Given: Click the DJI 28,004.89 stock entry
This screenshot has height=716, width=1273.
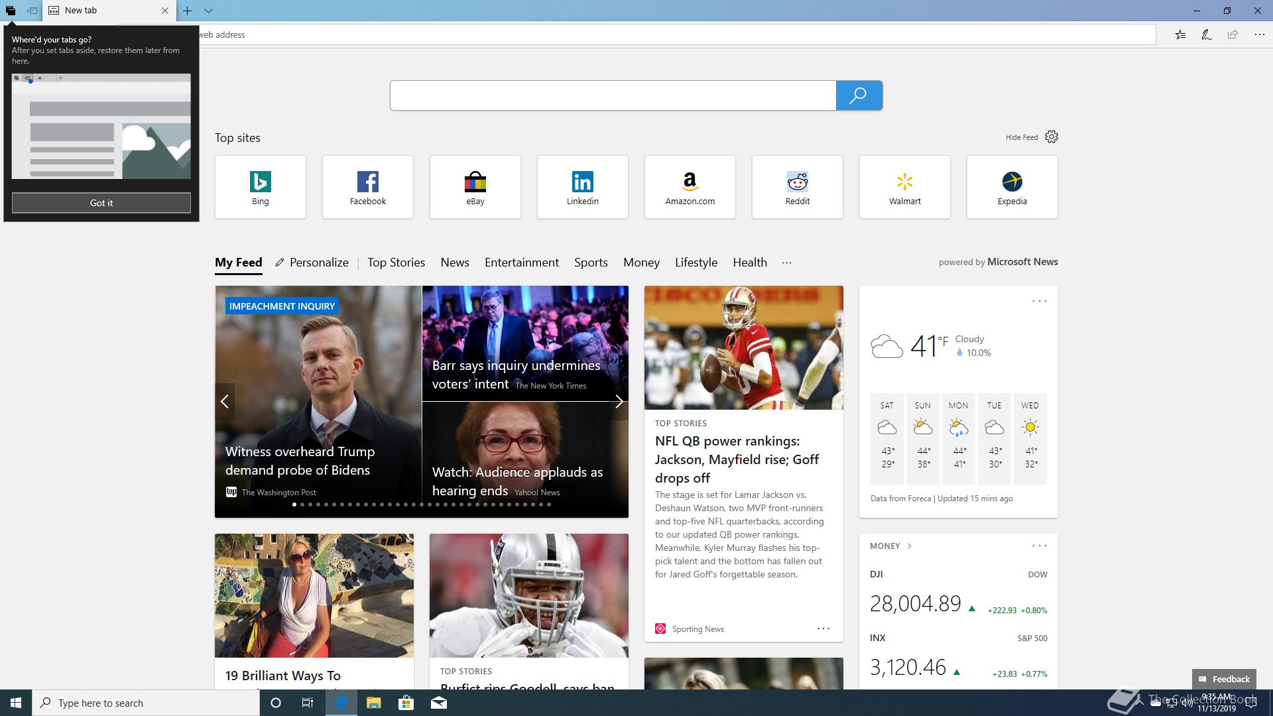Looking at the screenshot, I should pyautogui.click(x=959, y=593).
